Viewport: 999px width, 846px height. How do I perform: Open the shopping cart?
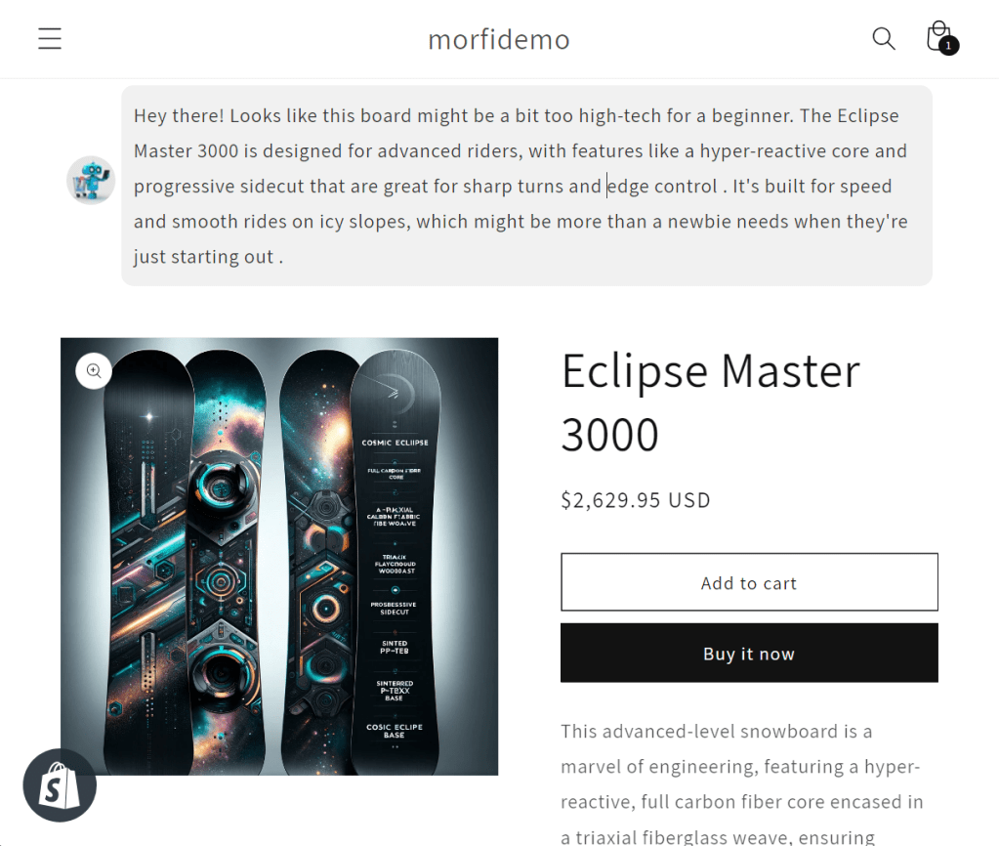[x=937, y=37]
